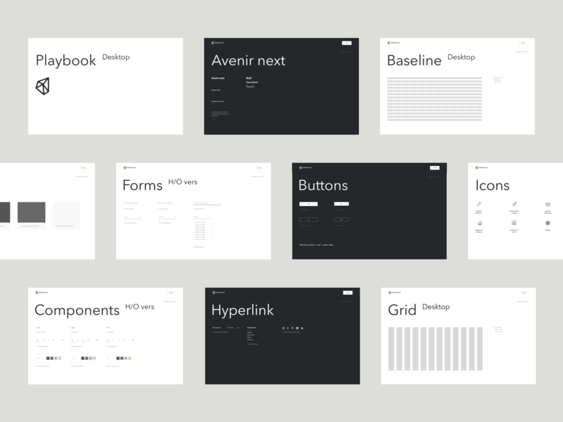Click the header logo on Components card
563x422 pixels.
tap(42, 293)
